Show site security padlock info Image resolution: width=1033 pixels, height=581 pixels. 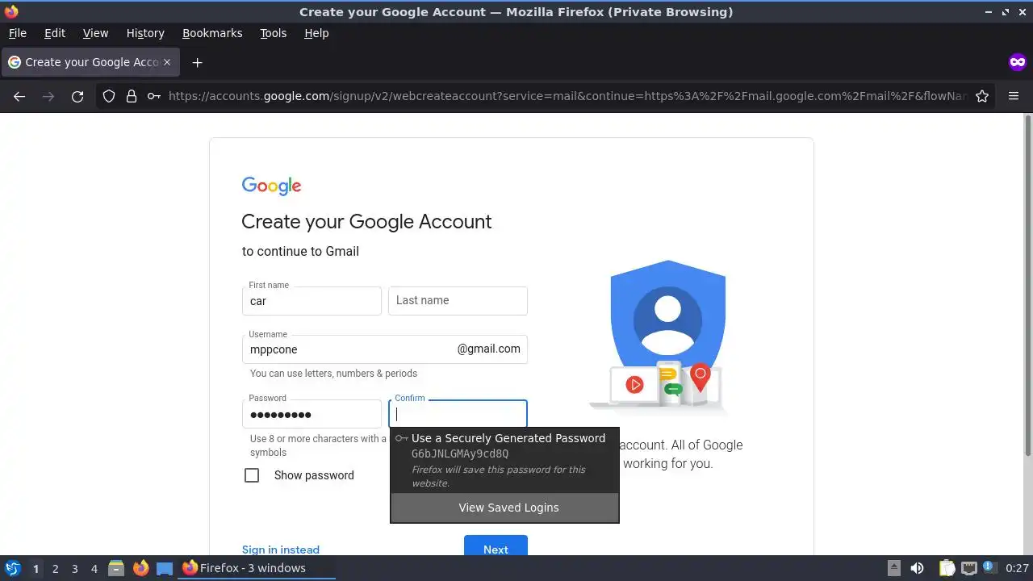[132, 96]
